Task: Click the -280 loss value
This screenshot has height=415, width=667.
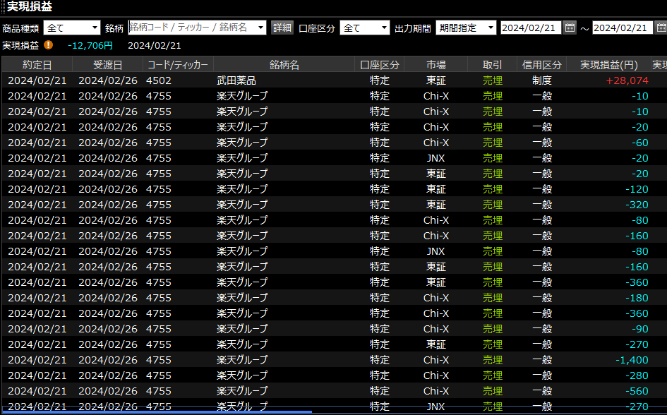Action: 637,375
